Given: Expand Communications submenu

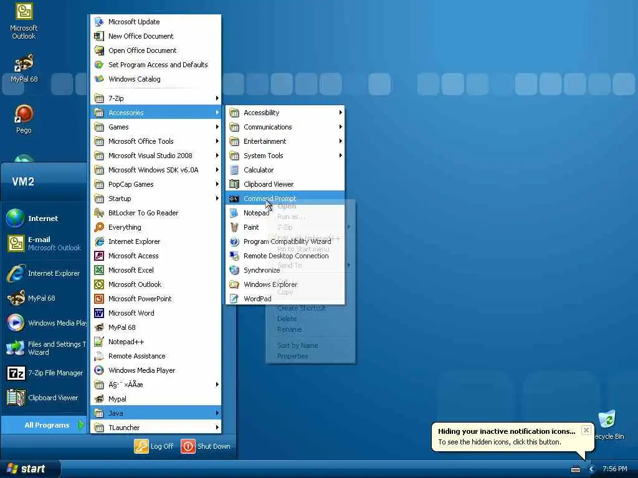Looking at the screenshot, I should (285, 127).
